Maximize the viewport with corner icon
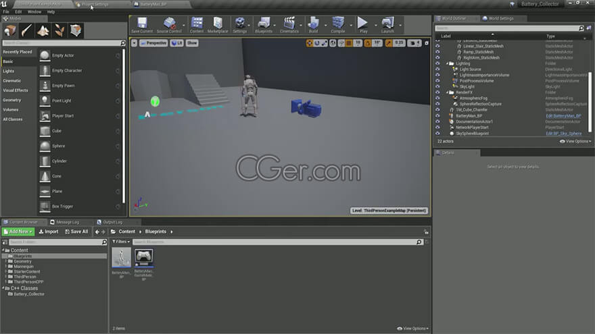 point(427,43)
